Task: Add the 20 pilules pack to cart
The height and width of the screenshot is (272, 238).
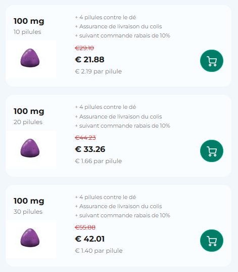Action: pos(212,151)
